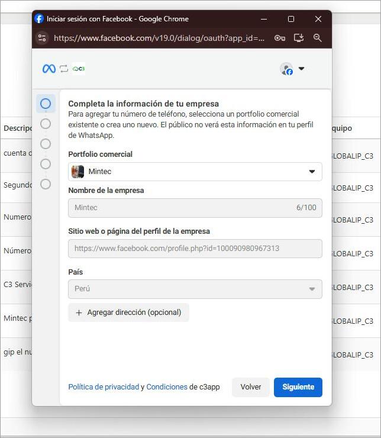Click the C3 app logo icon
The width and height of the screenshot is (381, 438).
point(79,69)
